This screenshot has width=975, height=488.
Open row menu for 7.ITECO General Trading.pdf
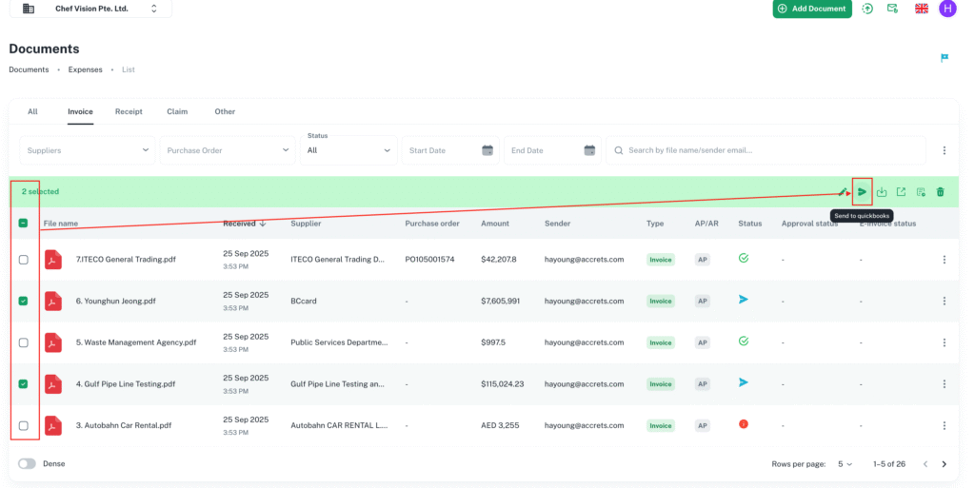944,260
